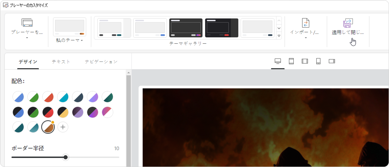Viewport: 389px width, 167px height.
Task: Select the pink gradient and white scheme
Action: point(107,112)
